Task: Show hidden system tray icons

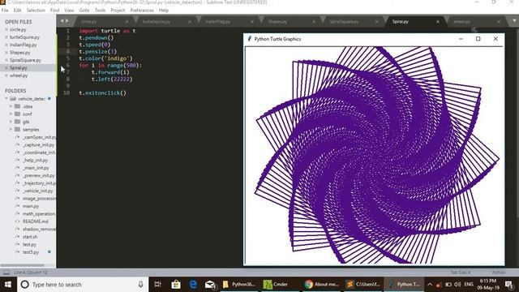Action: click(430, 285)
